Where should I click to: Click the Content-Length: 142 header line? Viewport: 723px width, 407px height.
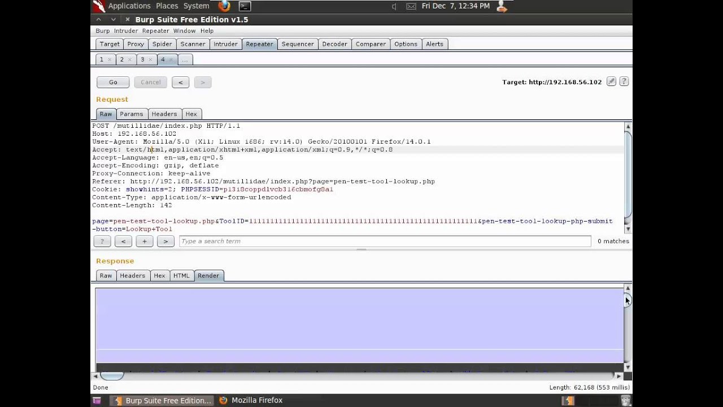point(132,205)
